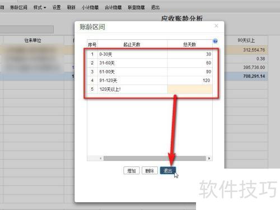Click the dialog horizontal scrollbar thumb
Screen dimensions: 280x210
(x=155, y=158)
